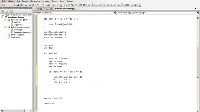Click the editor vertical scrollbar thumb
This screenshot has height=112, width=200.
click(198, 62)
